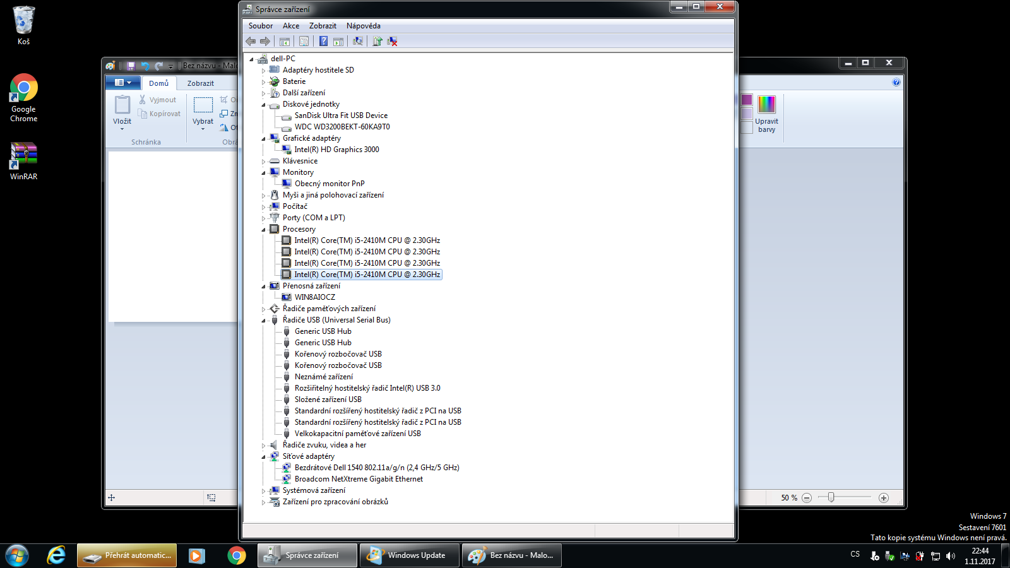Collapse the Monitory node

pyautogui.click(x=264, y=173)
